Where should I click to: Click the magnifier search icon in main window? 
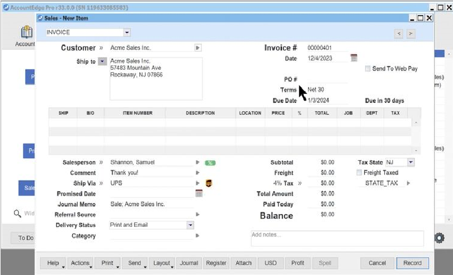click(17, 214)
